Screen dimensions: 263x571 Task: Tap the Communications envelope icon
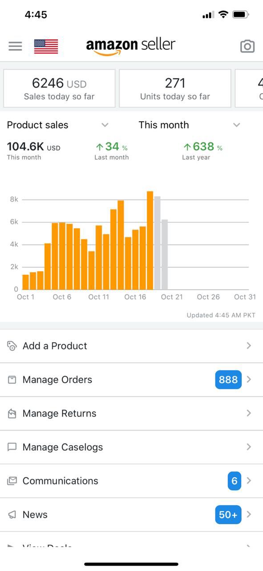pyautogui.click(x=12, y=481)
